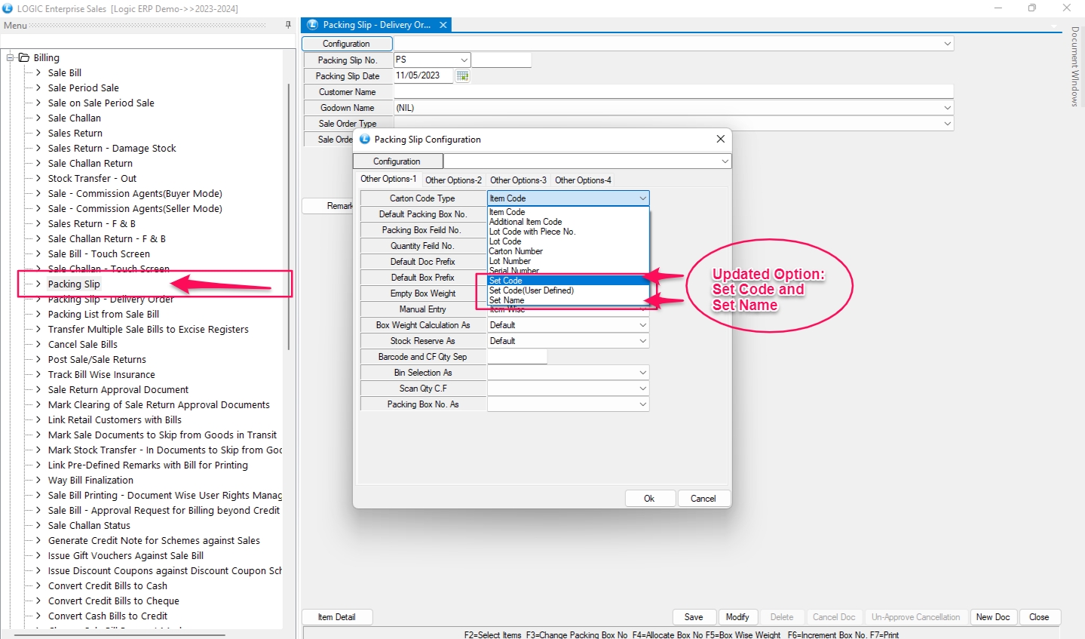Switch to the Other Options-2 tab

tap(453, 180)
